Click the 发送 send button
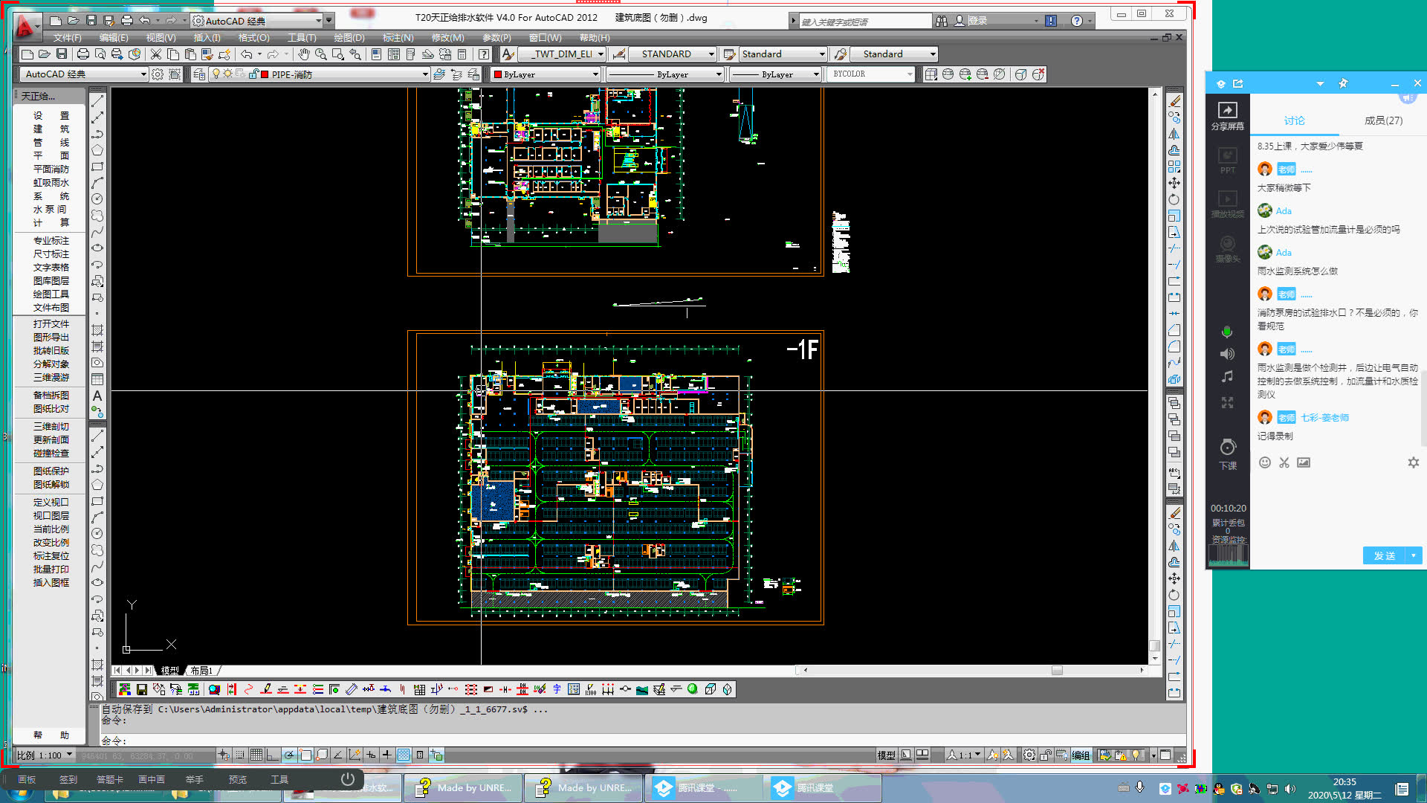The image size is (1427, 803). pyautogui.click(x=1384, y=555)
